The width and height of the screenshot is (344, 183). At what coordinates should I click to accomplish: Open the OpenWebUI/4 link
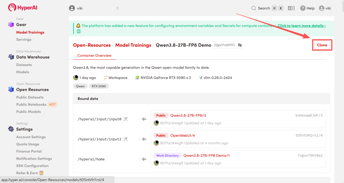(x=183, y=135)
